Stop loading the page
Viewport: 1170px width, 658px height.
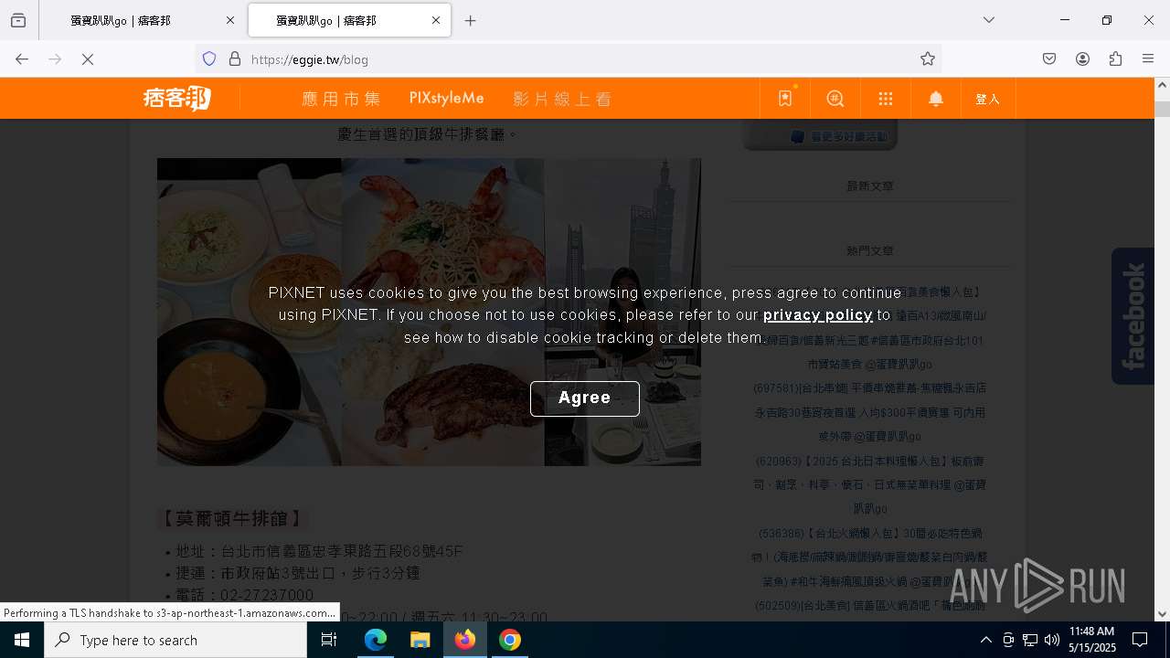coord(88,59)
